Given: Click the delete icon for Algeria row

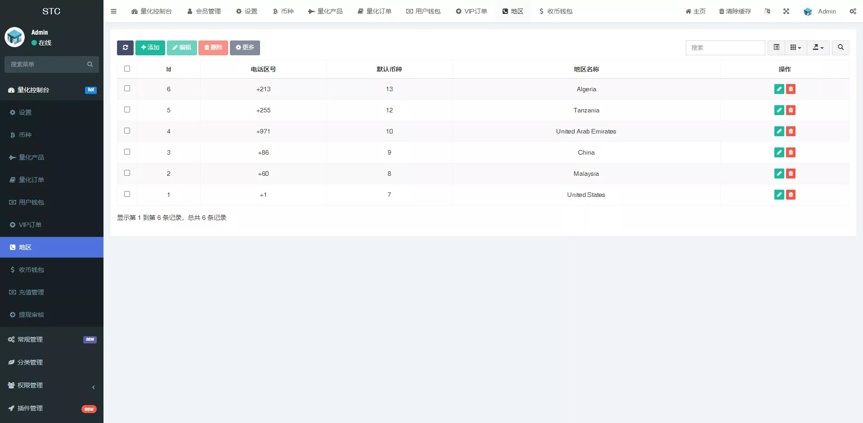Looking at the screenshot, I should [791, 89].
